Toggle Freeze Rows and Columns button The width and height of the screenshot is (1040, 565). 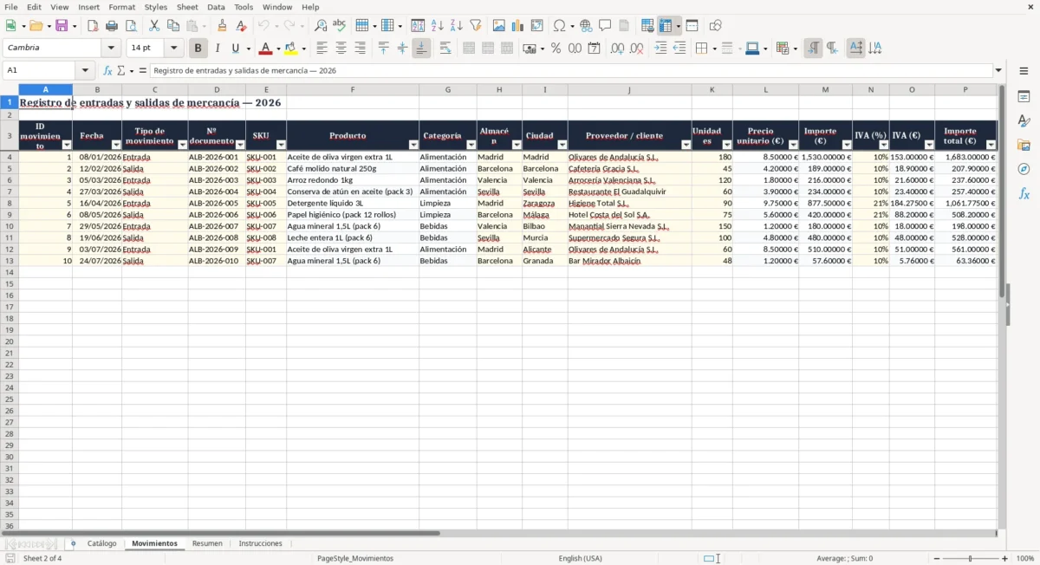pos(666,25)
